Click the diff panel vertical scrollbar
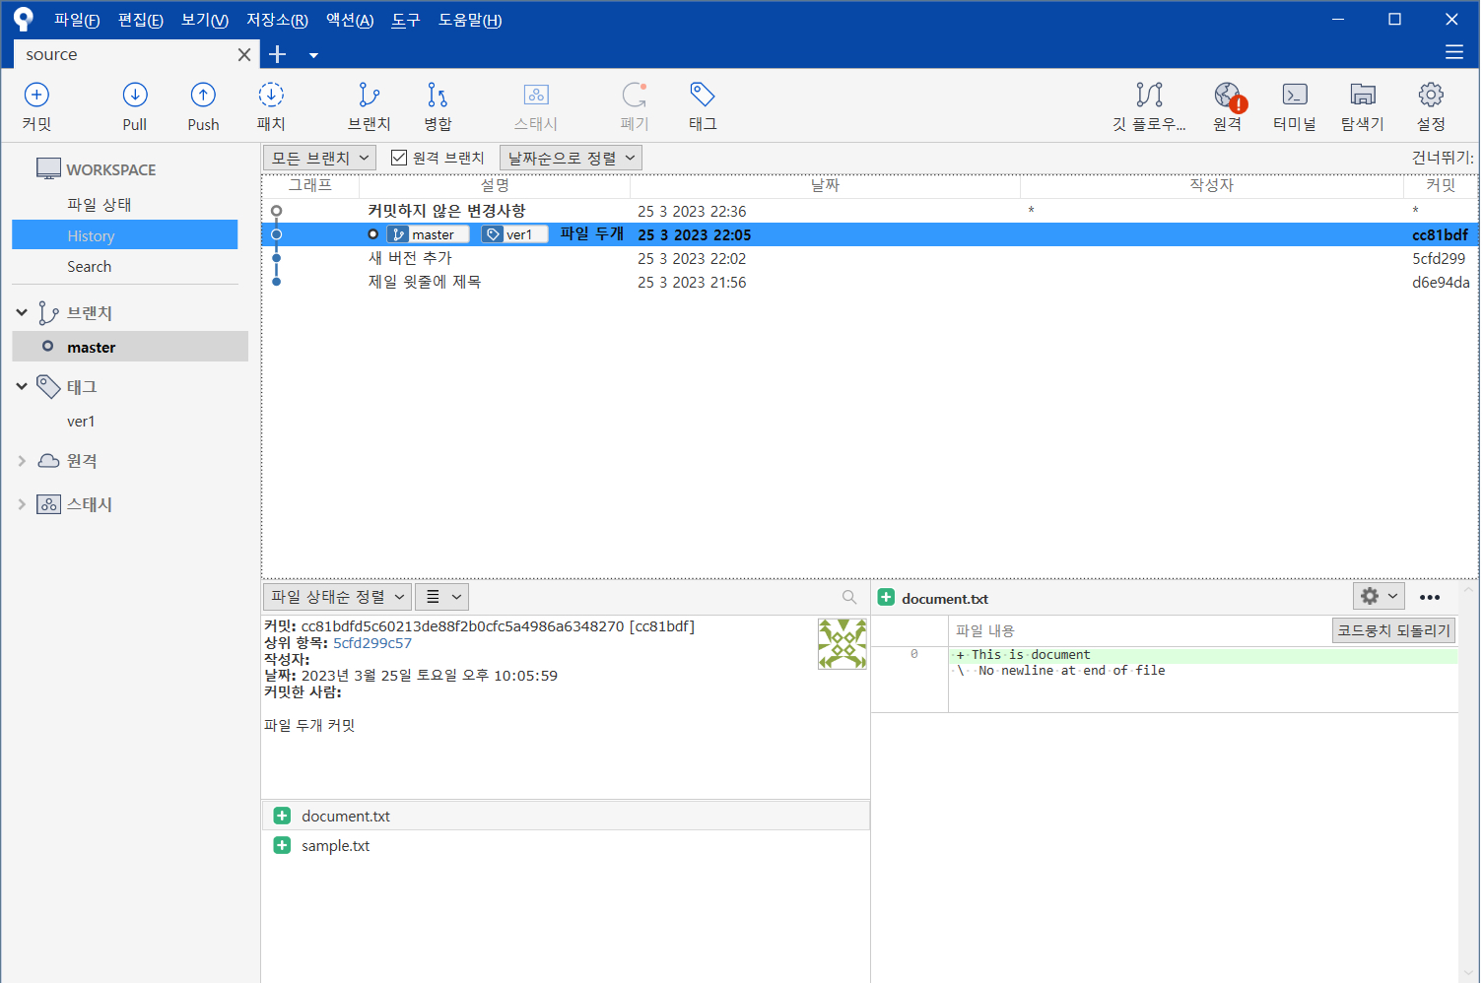Image resolution: width=1484 pixels, height=983 pixels. coord(1468,783)
